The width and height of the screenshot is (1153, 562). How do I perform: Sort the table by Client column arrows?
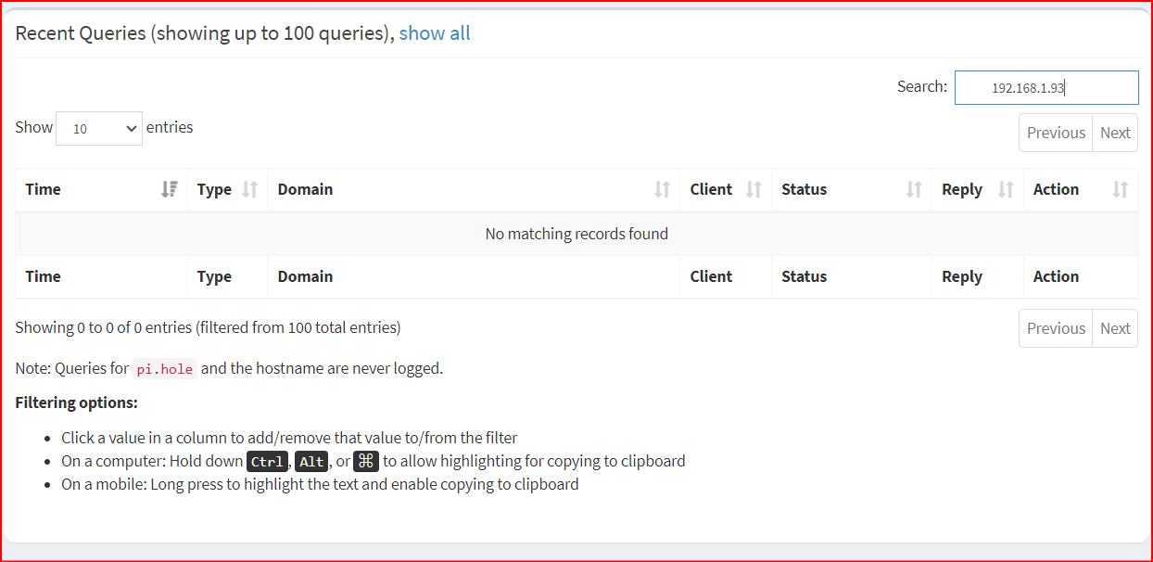click(754, 189)
